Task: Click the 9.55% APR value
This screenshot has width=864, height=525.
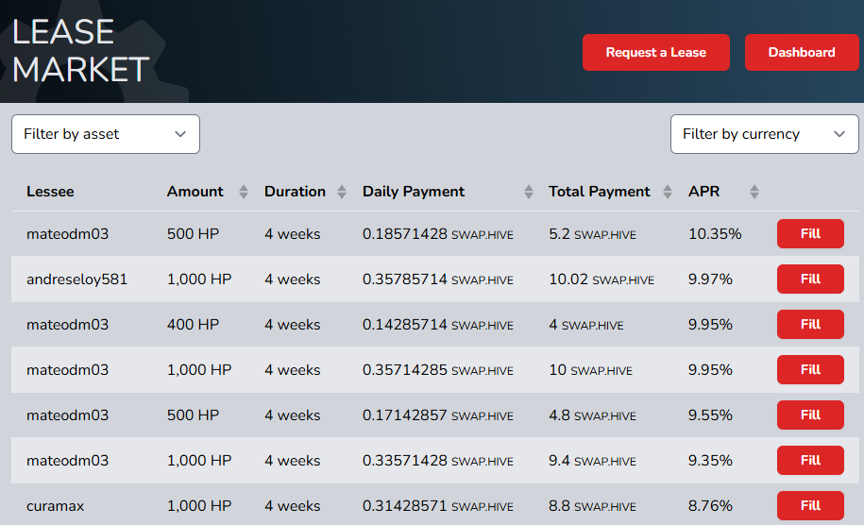Action: pyautogui.click(x=710, y=415)
